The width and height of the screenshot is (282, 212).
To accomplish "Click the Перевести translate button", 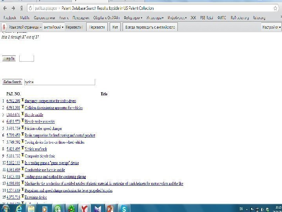I will (97, 27).
